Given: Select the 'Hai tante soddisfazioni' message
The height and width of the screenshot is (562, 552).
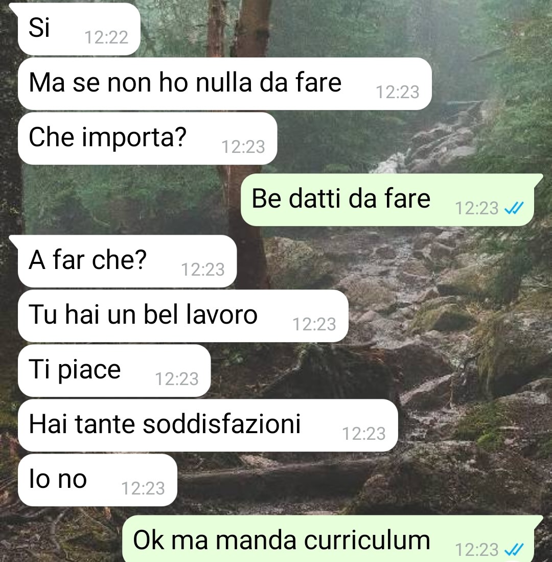Looking at the screenshot, I should 208,425.
